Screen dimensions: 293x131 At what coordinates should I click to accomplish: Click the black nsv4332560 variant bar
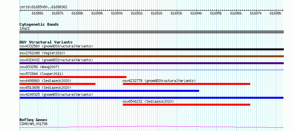[x=151, y=49]
